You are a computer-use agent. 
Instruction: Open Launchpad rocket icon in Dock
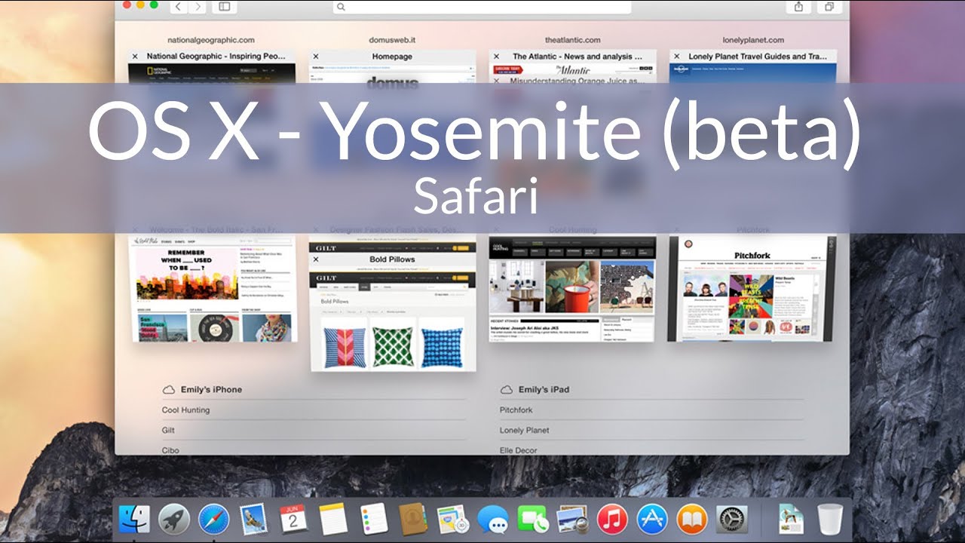(x=174, y=520)
